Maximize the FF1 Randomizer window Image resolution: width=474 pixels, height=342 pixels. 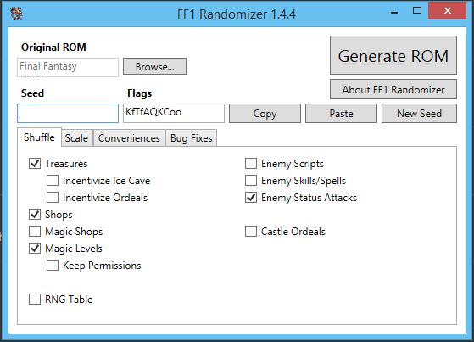(x=417, y=11)
